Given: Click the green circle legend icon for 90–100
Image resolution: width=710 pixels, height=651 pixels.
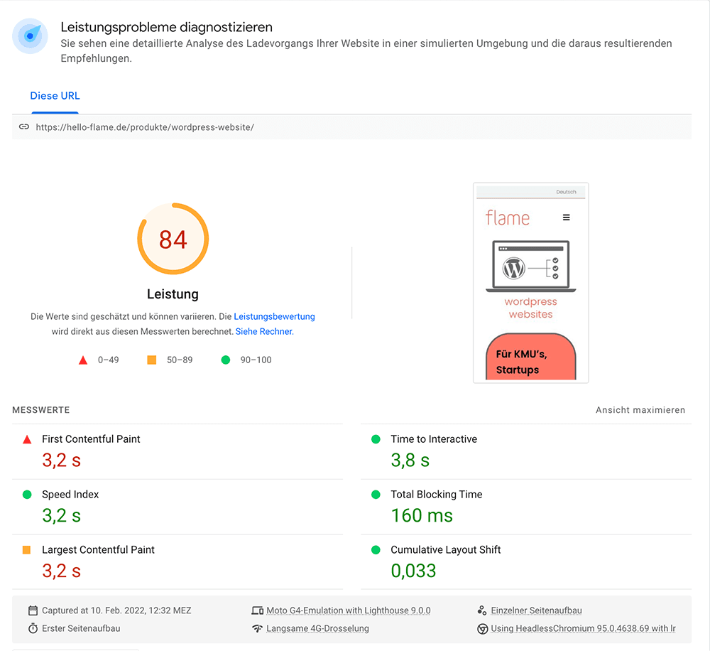Looking at the screenshot, I should [x=226, y=360].
